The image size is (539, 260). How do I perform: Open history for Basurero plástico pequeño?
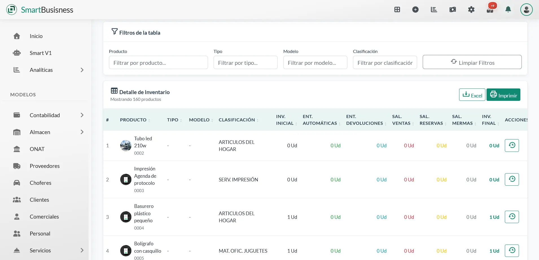[512, 217]
